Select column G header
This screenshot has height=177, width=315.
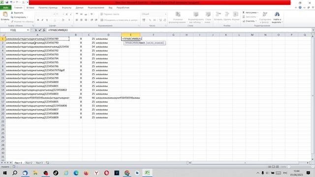click(x=173, y=35)
